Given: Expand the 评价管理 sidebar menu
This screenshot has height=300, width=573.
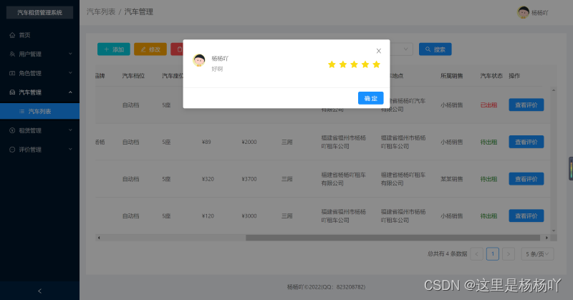Looking at the screenshot, I should [x=39, y=150].
